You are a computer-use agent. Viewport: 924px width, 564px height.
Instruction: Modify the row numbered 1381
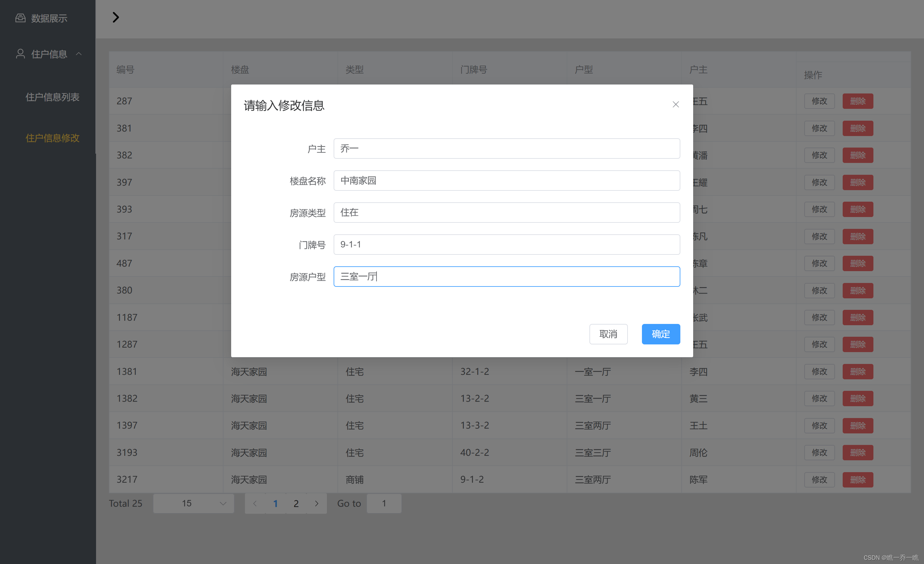pyautogui.click(x=819, y=372)
